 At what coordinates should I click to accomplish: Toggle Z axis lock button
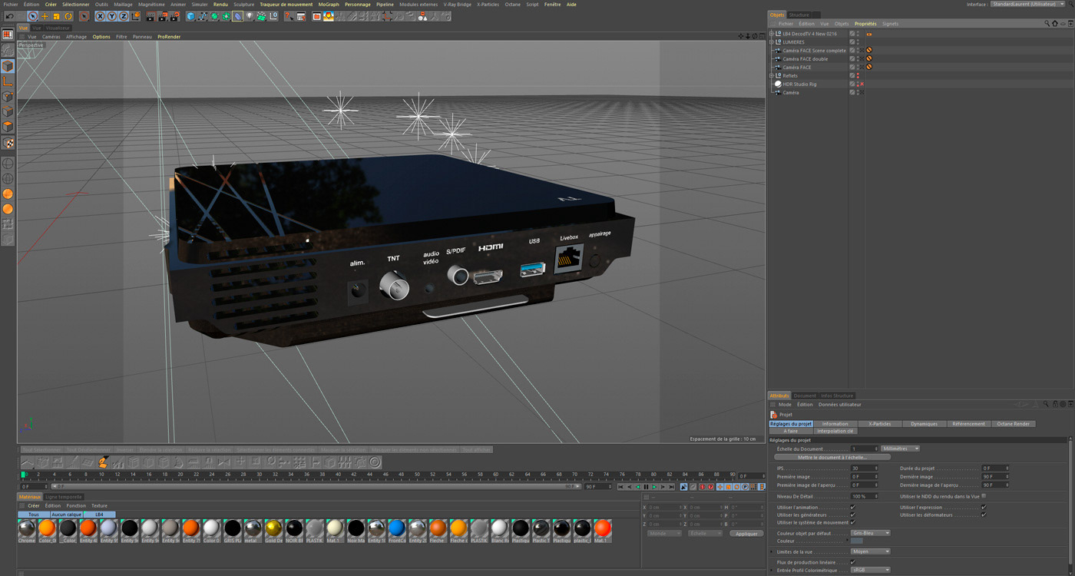tap(123, 16)
